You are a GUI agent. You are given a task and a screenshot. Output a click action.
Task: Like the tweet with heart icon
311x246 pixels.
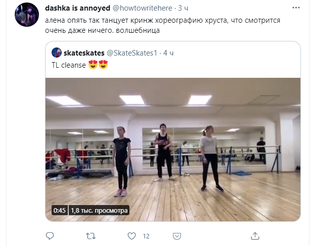pos(131,236)
